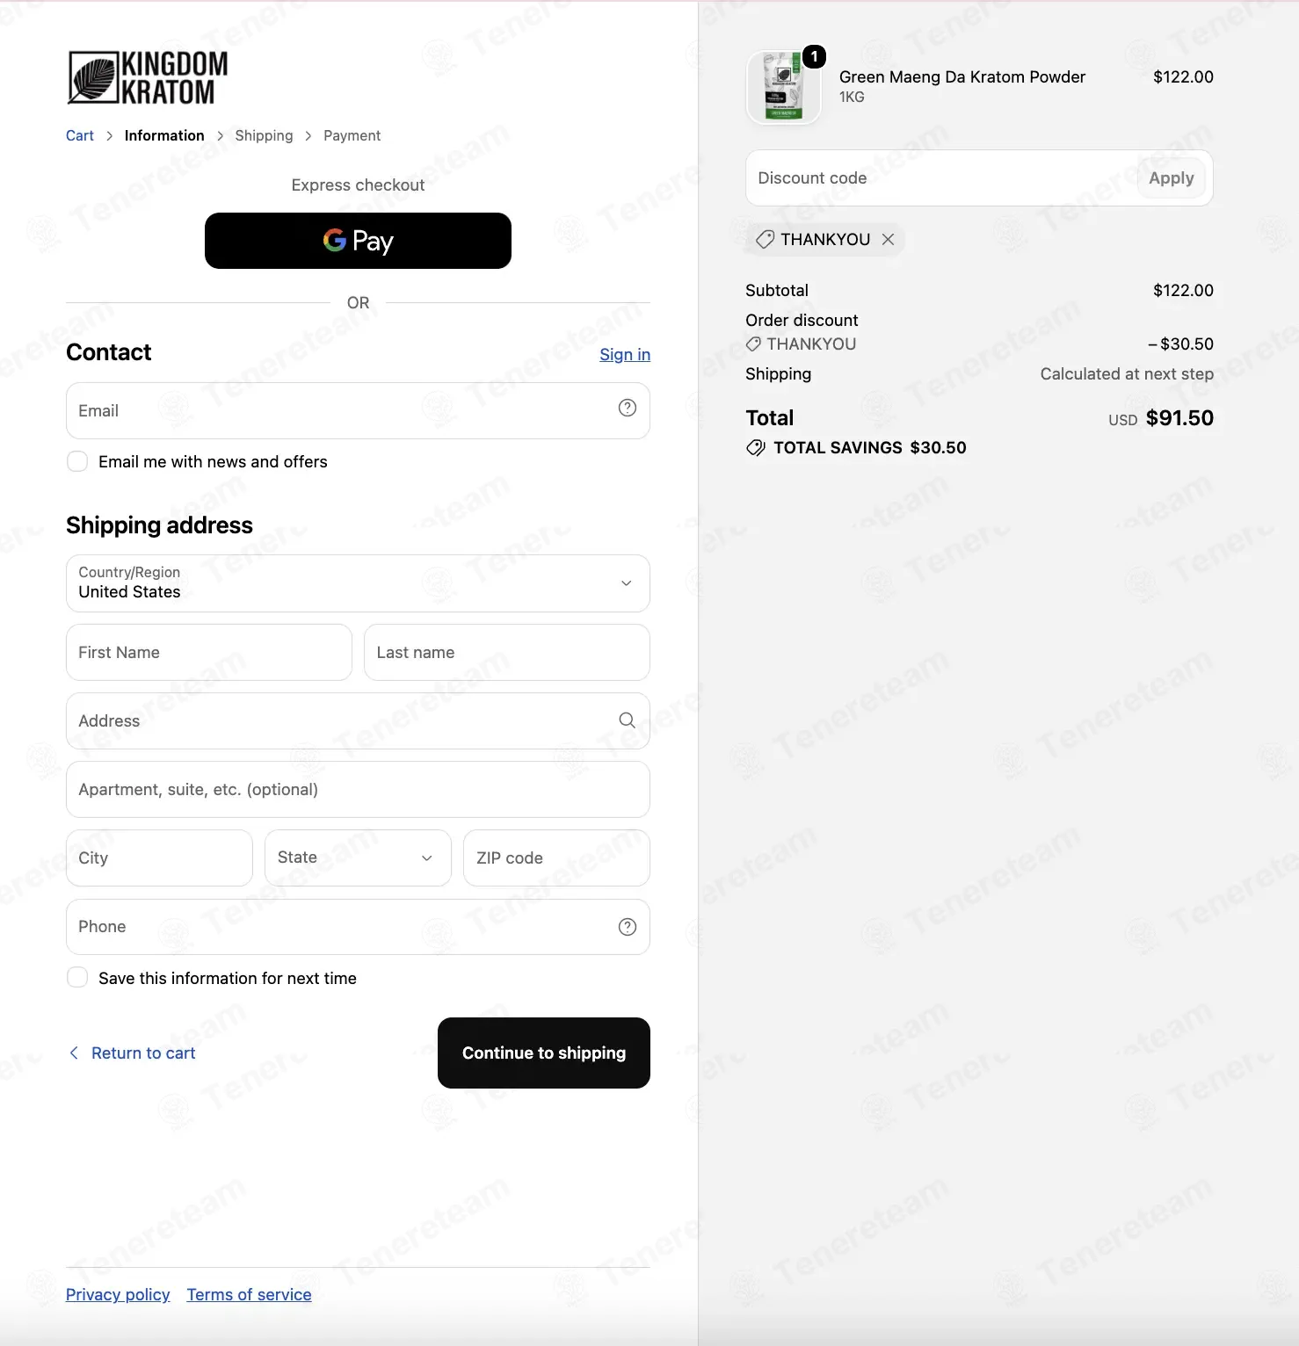Enable Email me with news and offers
1299x1346 pixels.
click(x=77, y=461)
